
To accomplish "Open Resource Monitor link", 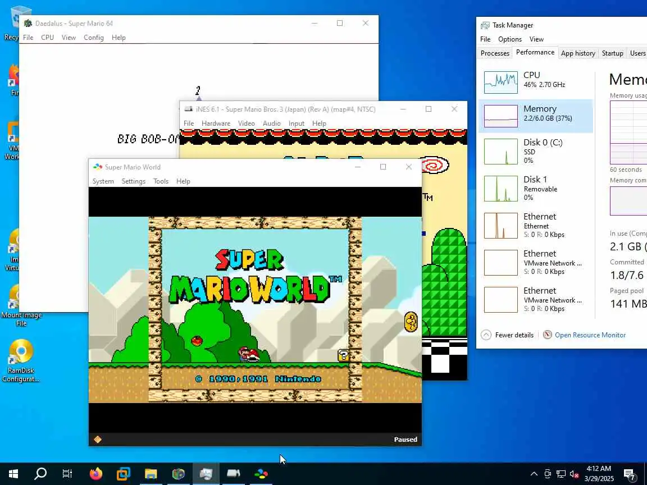I will click(590, 335).
